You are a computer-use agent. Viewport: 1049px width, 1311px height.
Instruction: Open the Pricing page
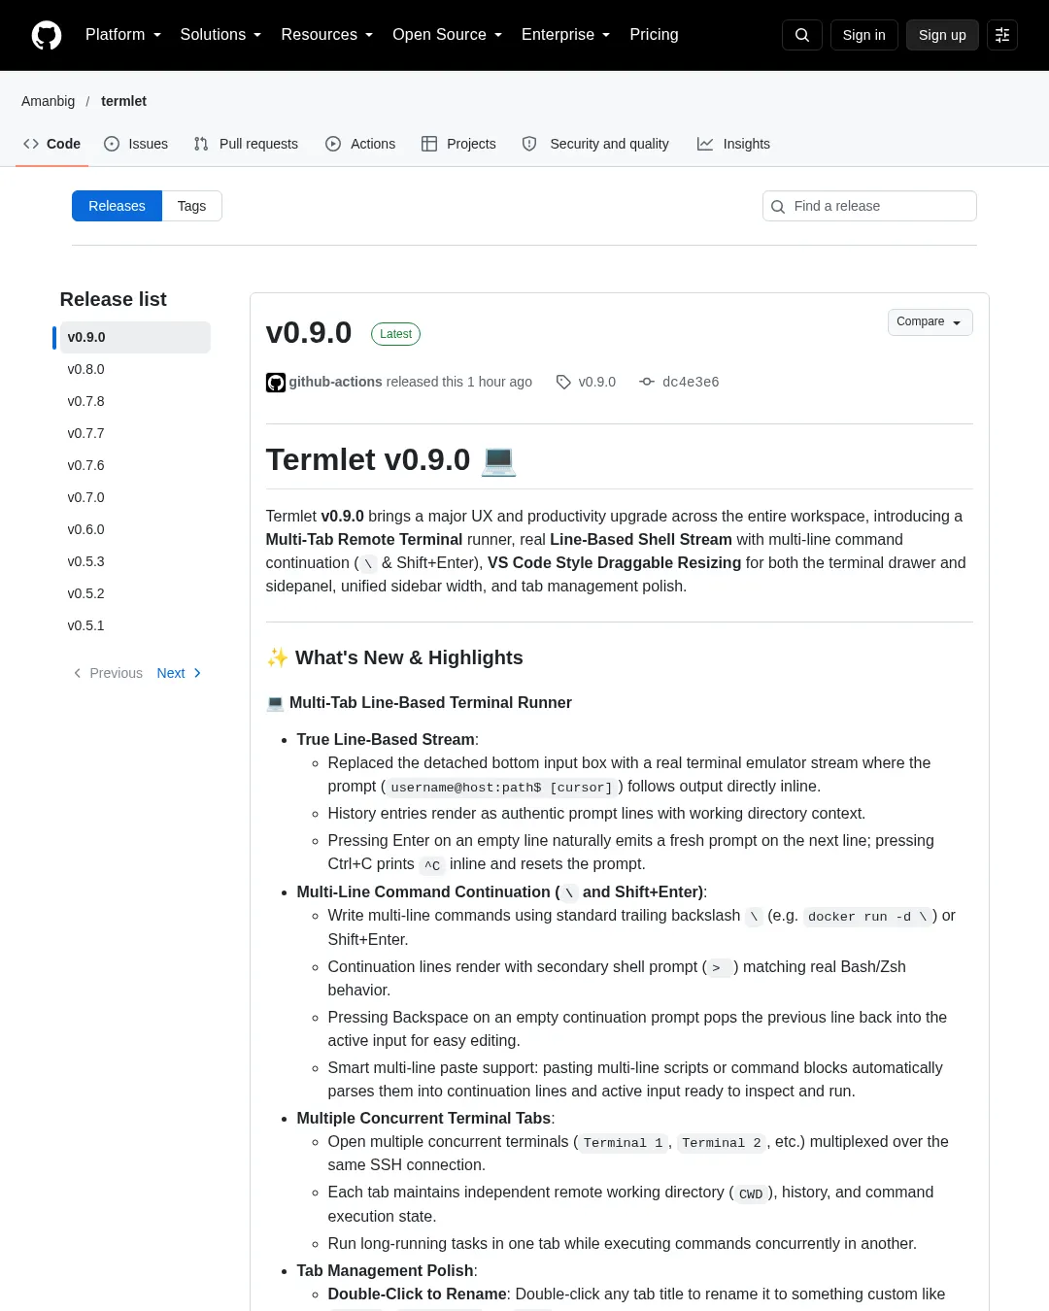point(654,35)
